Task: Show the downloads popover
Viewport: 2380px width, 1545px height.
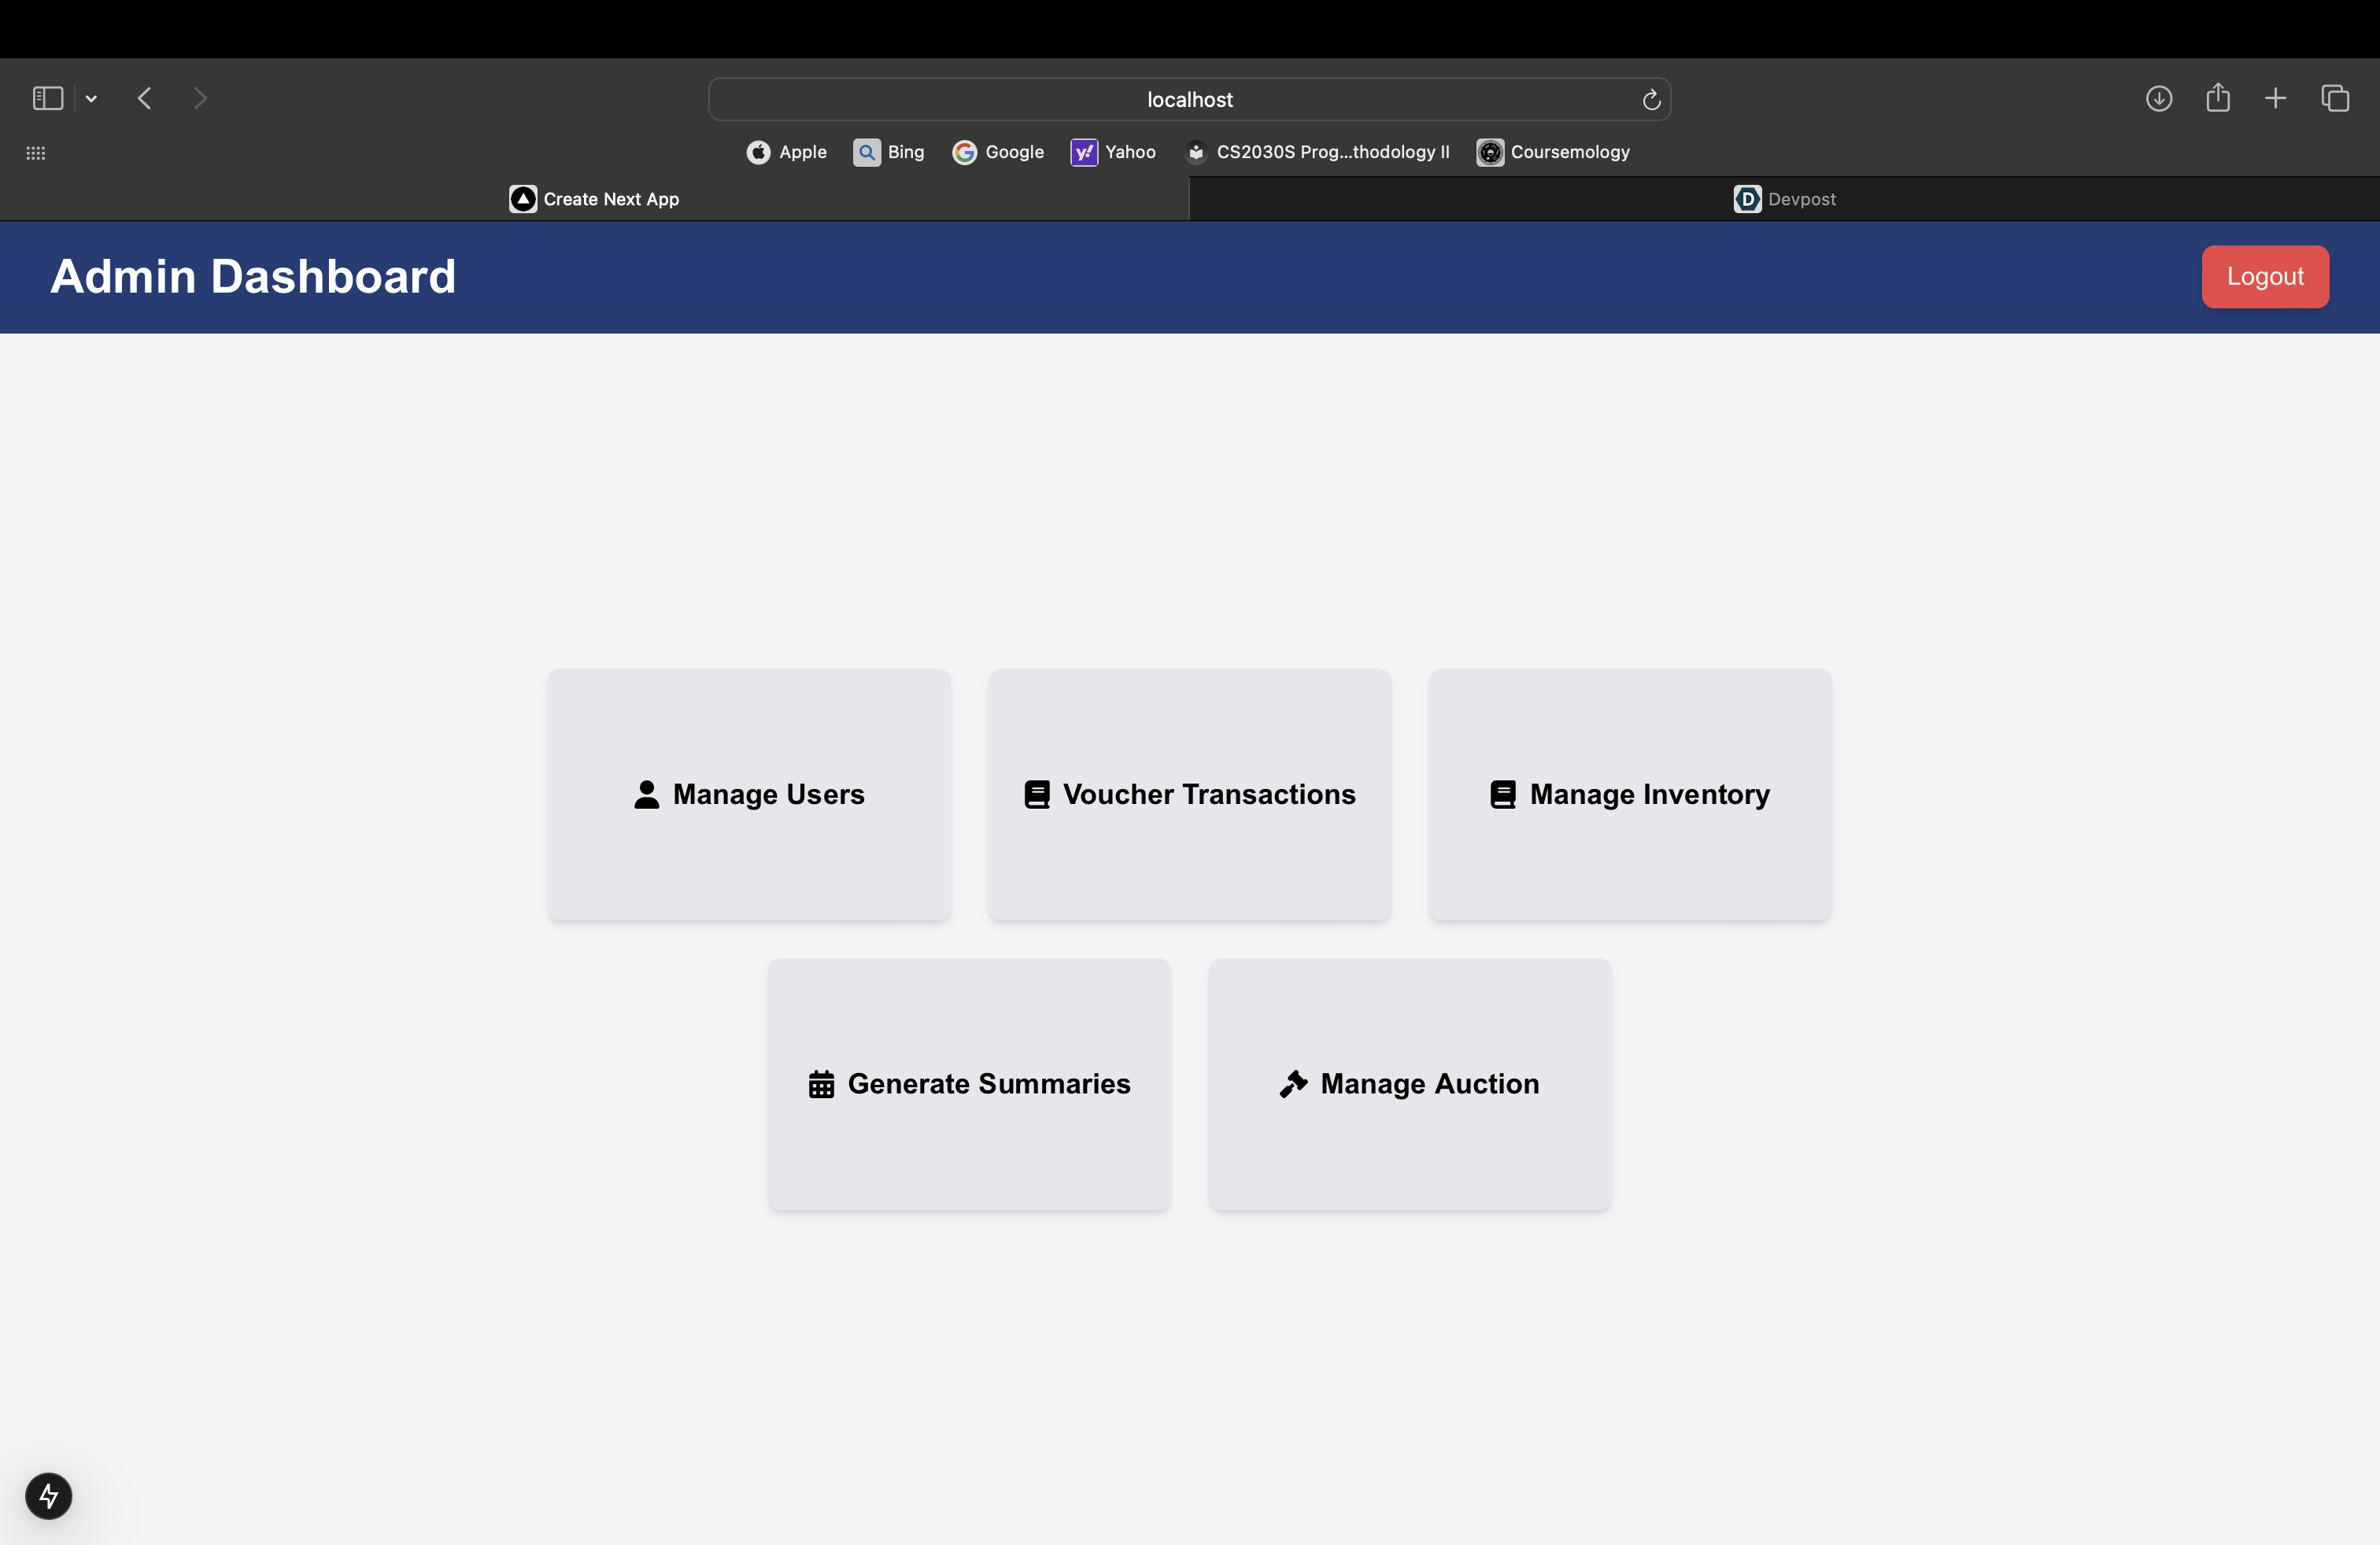Action: (x=2158, y=98)
